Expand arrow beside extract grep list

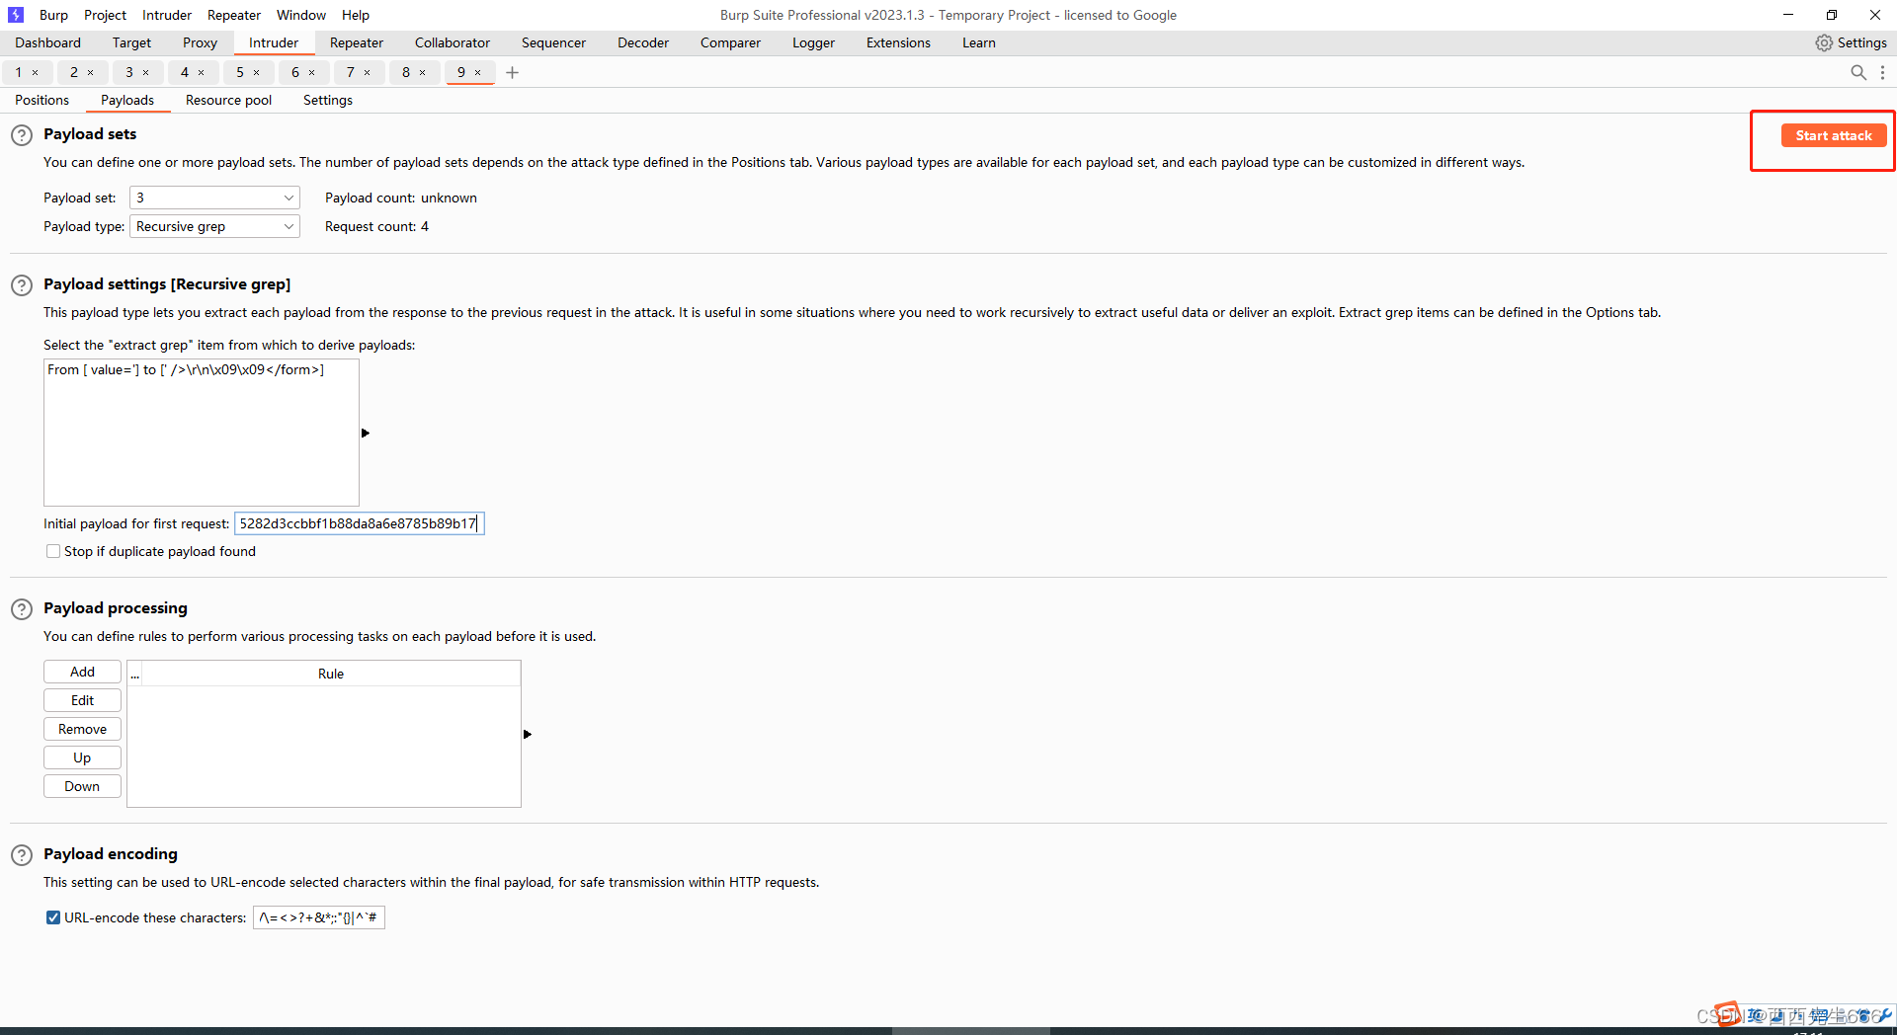coord(366,433)
